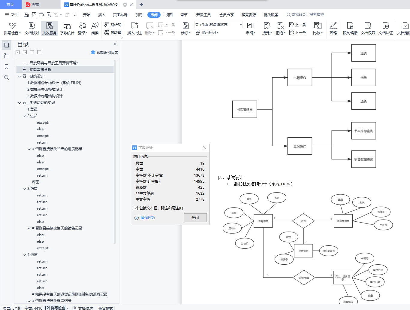Screen dimensions: 410x310
Task: Click 插入批注 to insert a comment
Action: tap(134, 29)
